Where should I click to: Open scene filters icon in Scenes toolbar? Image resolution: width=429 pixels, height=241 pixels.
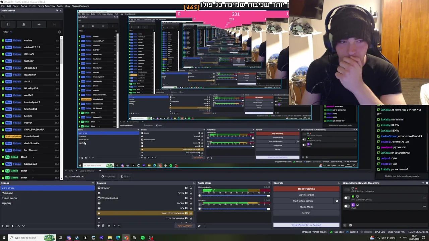[13, 226]
